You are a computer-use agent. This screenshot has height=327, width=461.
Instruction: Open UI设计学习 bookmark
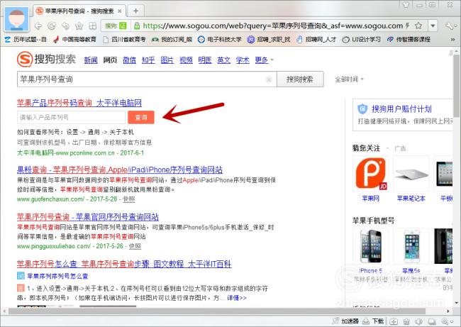(x=362, y=39)
